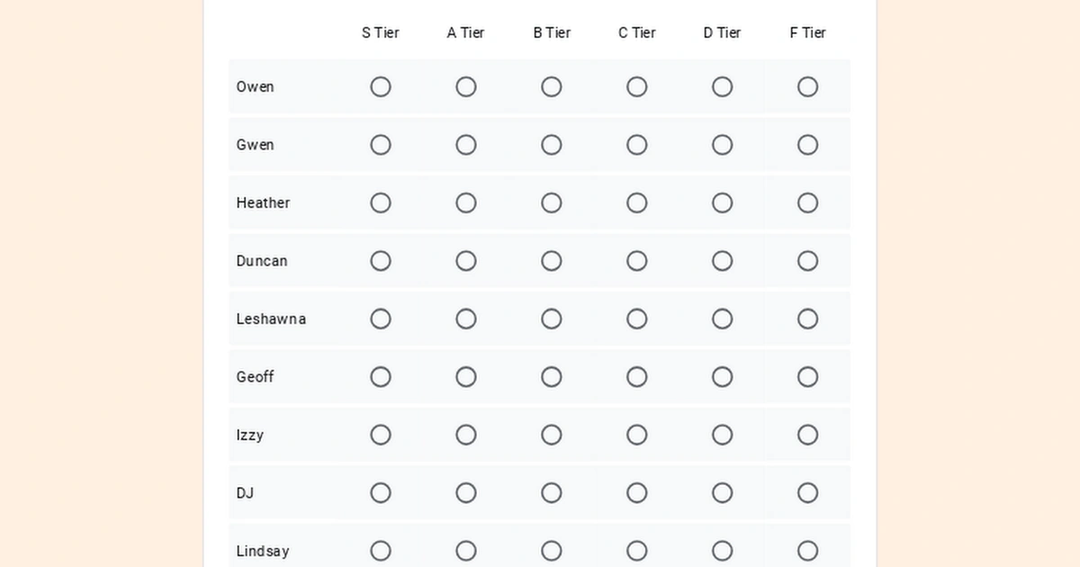Select B Tier for Lindsay
Viewport: 1080px width, 567px height.
(551, 551)
